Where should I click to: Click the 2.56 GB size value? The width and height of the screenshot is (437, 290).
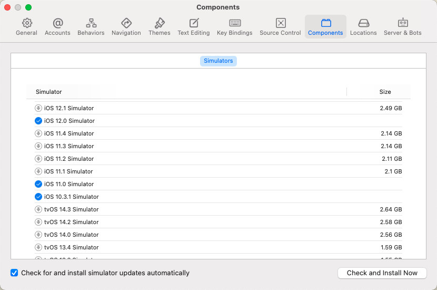tap(391, 235)
